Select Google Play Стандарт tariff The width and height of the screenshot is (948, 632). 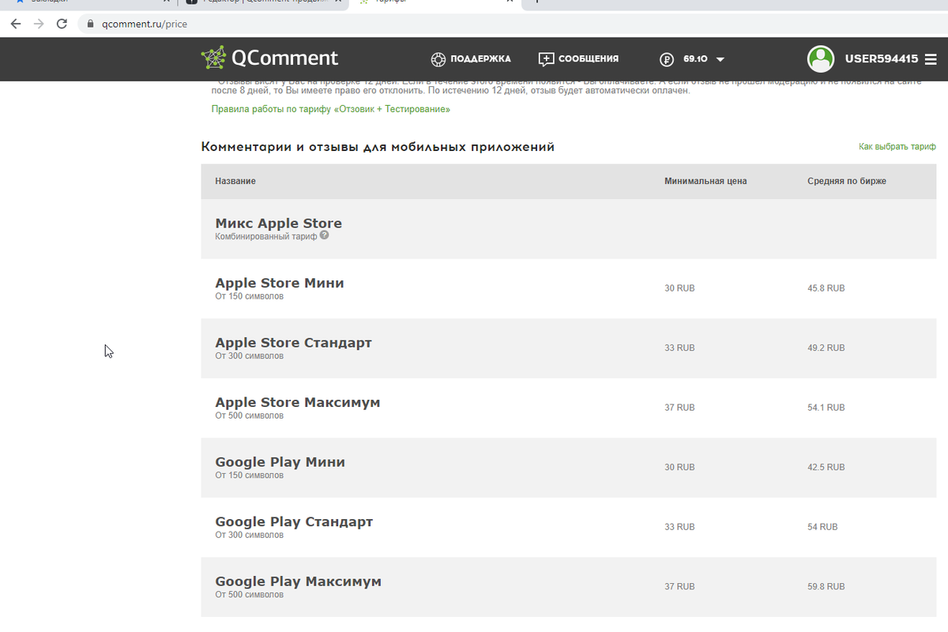click(x=294, y=521)
